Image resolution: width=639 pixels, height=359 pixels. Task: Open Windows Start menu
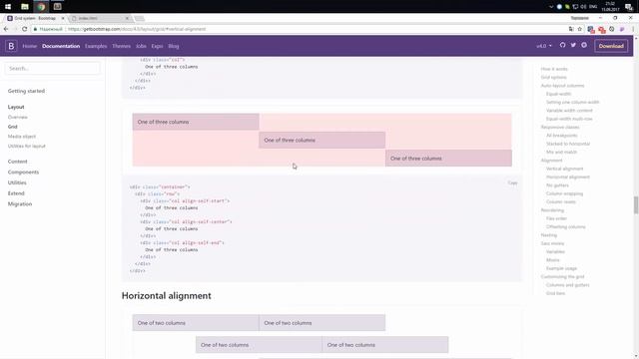[x=8, y=7]
